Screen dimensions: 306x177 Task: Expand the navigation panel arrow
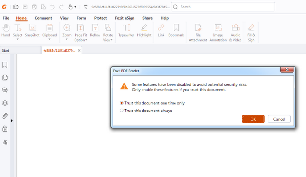coord(12,121)
